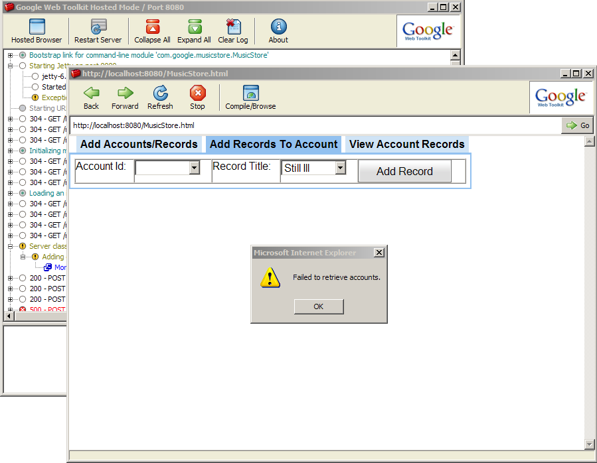Expand the 'Loading an' log entry
Screen dimensions: 597x463
click(x=10, y=193)
